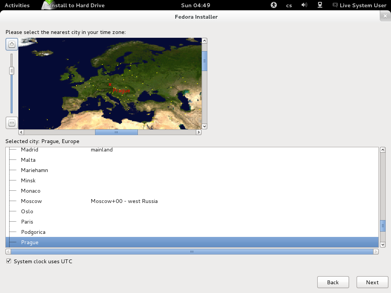Image resolution: width=391 pixels, height=293 pixels.
Task: Click city list scrollbar up arrow
Action: tap(383, 150)
